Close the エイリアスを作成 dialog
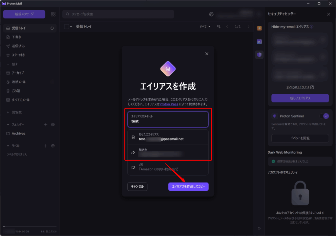336x236 pixels. (x=207, y=54)
